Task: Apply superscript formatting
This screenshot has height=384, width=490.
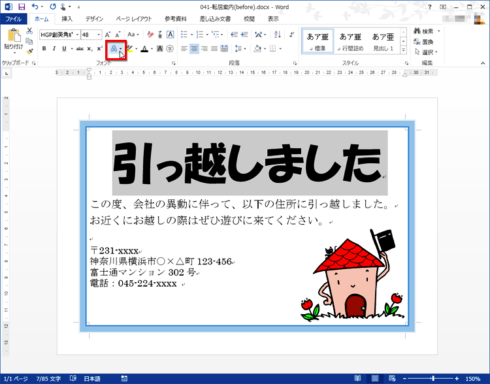Action: 100,49
